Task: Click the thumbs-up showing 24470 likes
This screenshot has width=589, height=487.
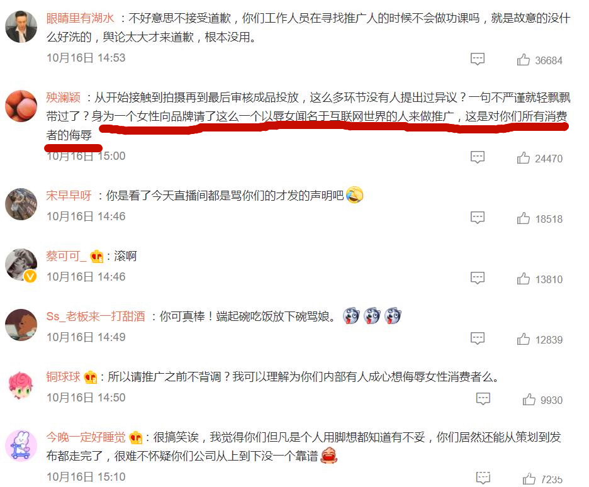Action: point(523,158)
